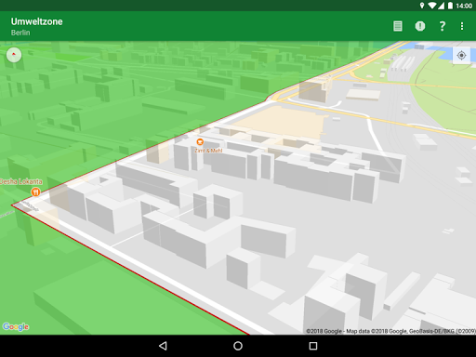This screenshot has height=357, width=476.
Task: Tap the Zimt & Mehl cafe marker
Action: tap(200, 142)
